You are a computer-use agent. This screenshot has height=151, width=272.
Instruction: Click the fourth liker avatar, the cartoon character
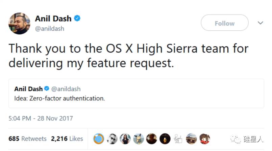click(139, 139)
